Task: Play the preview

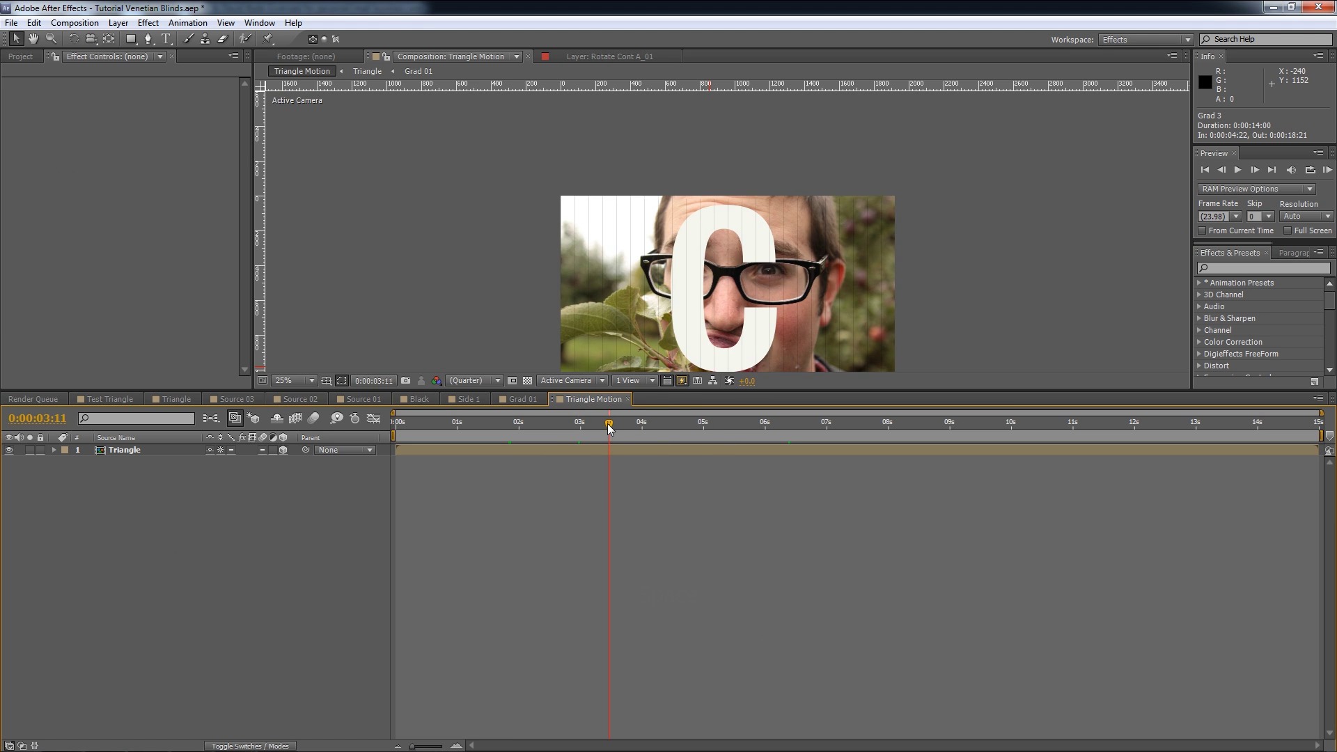Action: [x=1237, y=170]
